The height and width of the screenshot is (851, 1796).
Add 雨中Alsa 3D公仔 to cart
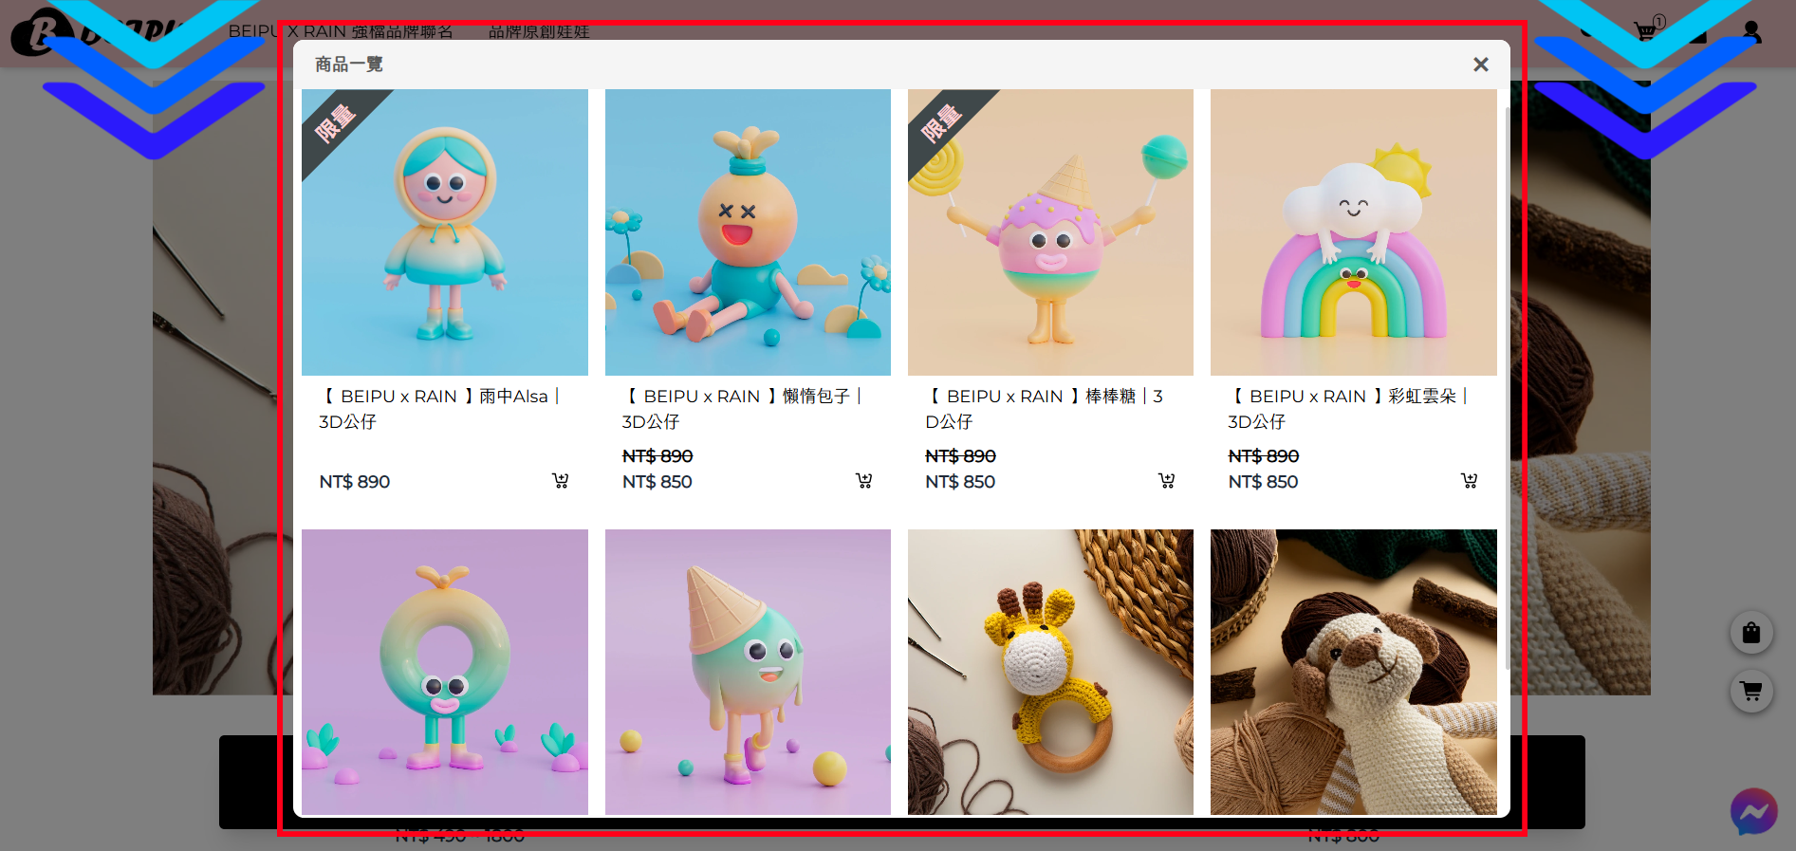pos(561,481)
